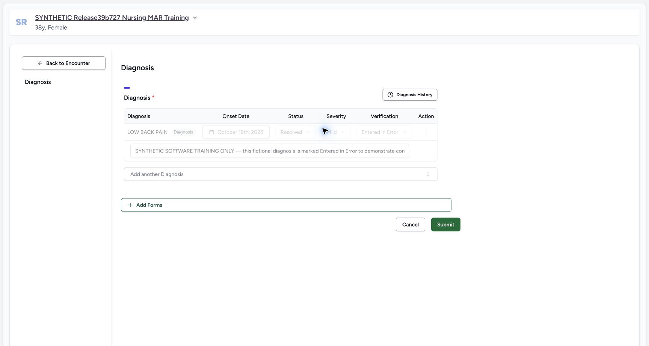Cancel the diagnosis form

(x=411, y=225)
